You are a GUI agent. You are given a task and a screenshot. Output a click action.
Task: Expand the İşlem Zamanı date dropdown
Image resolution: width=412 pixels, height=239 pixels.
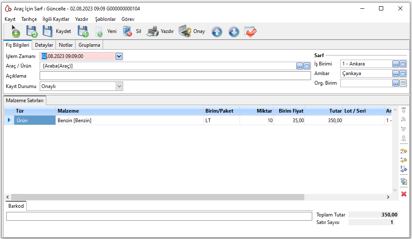click(x=119, y=56)
